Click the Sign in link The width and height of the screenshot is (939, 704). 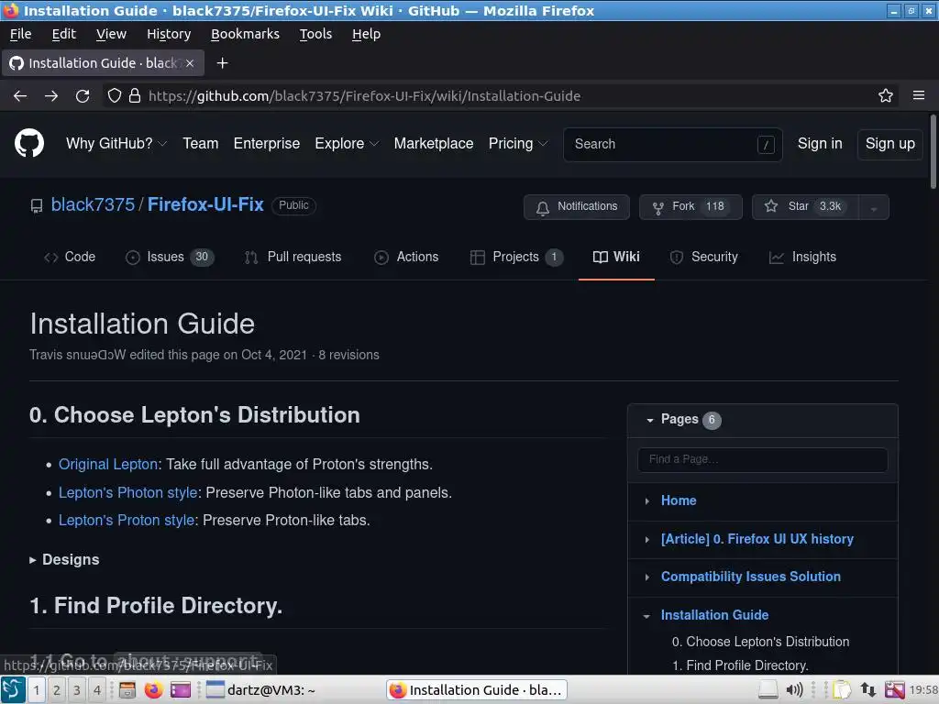click(820, 144)
